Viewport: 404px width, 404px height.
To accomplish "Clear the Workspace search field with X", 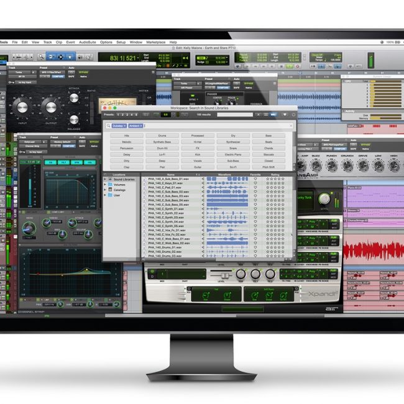I will tap(291, 126).
